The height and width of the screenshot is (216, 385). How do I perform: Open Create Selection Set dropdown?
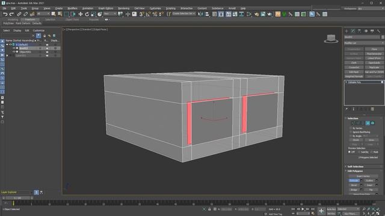coord(183,14)
